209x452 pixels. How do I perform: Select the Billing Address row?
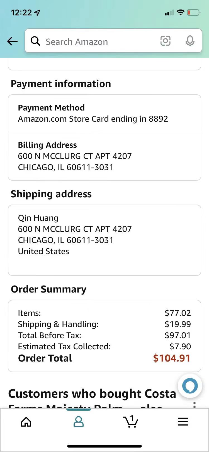[104, 156]
